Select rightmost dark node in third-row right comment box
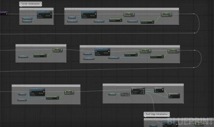Screen dimensions: 214x127 point(174,95)
